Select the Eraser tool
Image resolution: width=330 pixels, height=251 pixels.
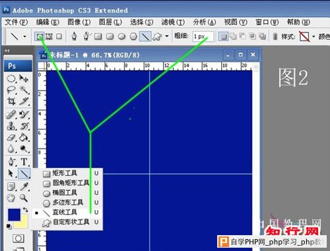point(11,137)
